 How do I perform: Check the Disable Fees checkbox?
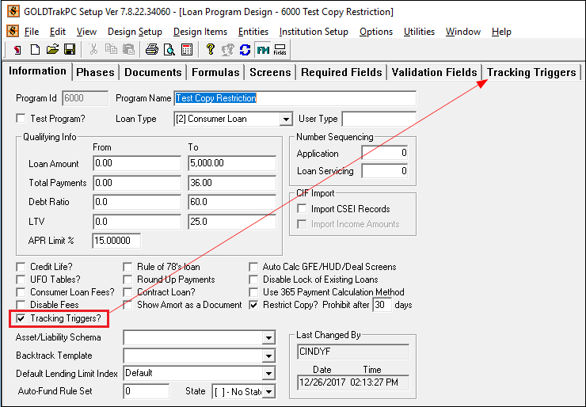coord(21,305)
